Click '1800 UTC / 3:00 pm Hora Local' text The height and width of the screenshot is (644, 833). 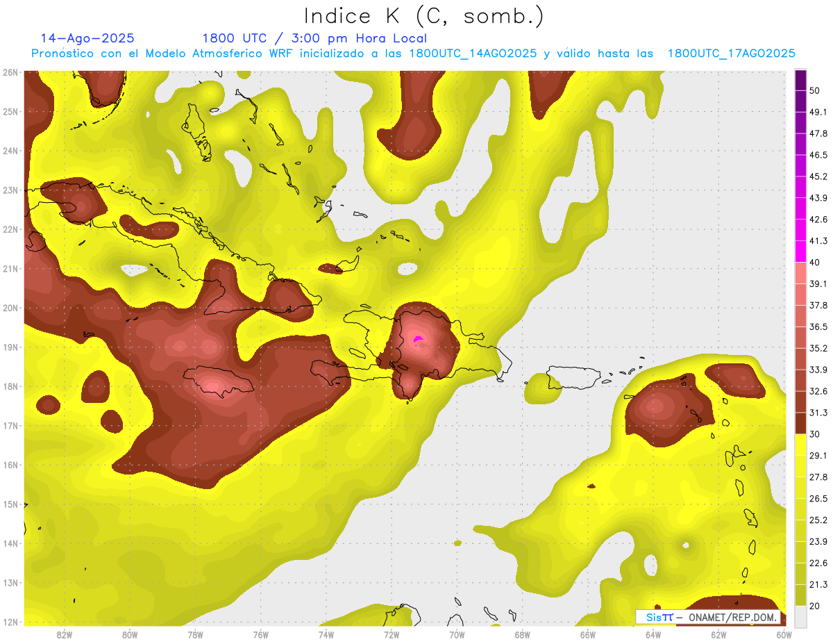point(314,39)
